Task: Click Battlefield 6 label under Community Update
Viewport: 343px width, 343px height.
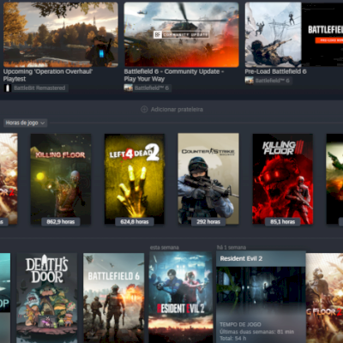Action: coord(152,88)
